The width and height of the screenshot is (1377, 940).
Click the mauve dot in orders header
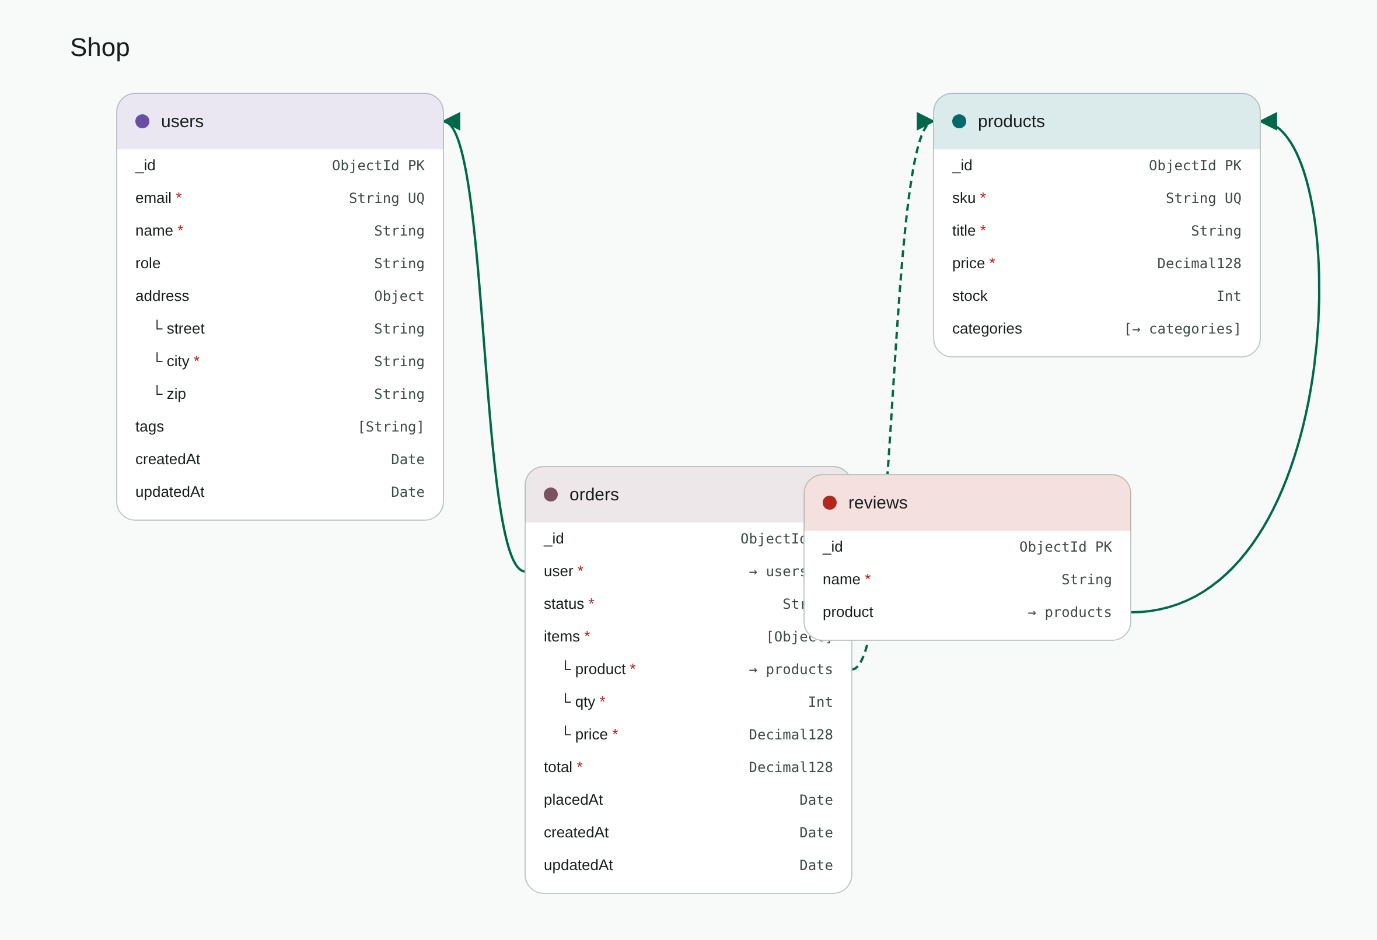click(x=551, y=494)
